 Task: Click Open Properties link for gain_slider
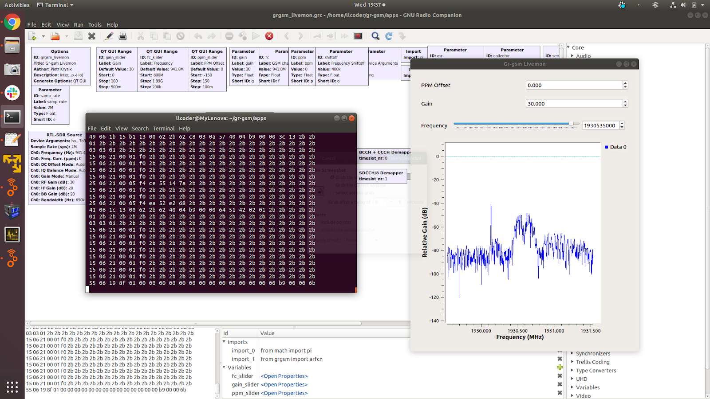(x=284, y=385)
